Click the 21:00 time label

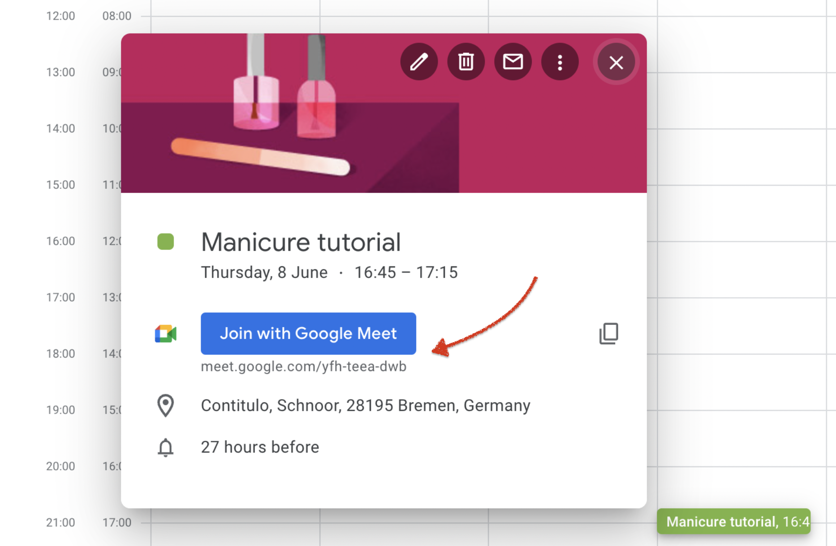click(x=60, y=522)
